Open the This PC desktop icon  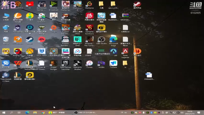6,17
